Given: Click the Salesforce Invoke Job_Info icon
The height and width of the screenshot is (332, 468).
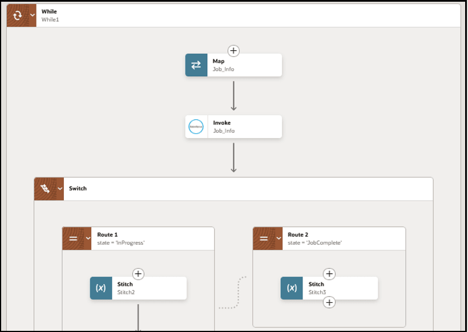Looking at the screenshot, I should coord(196,127).
